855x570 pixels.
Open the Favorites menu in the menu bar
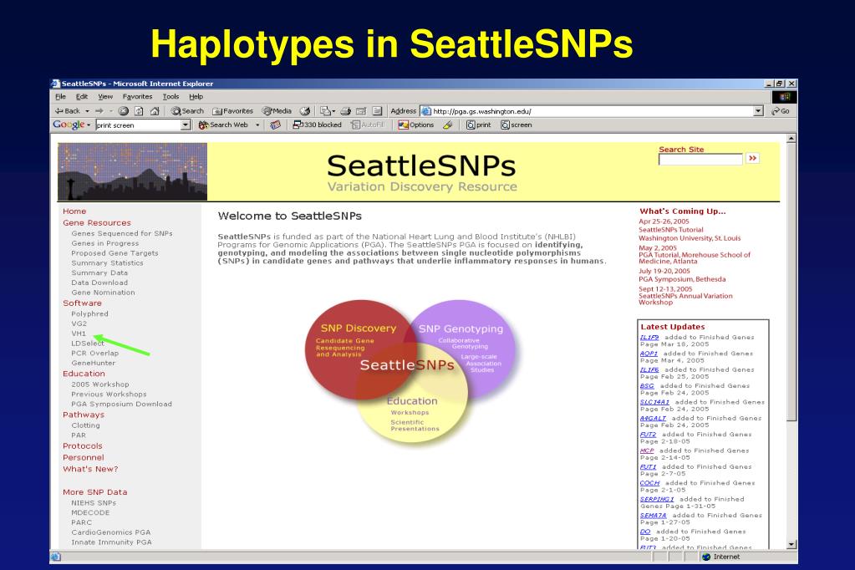point(137,97)
